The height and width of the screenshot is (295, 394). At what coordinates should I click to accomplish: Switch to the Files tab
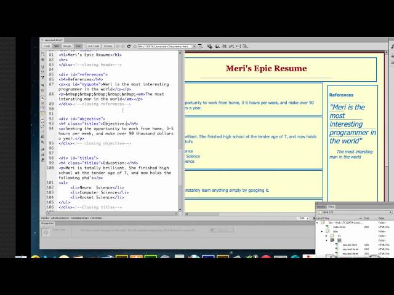pyautogui.click(x=331, y=206)
